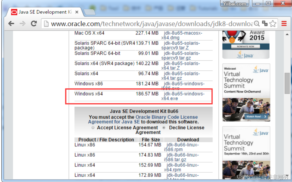Click the page icon next to the URL
This screenshot has width=292, height=182.
(46, 24)
